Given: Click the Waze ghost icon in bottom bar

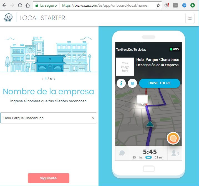Looking at the screenshot, I should tap(122, 153).
